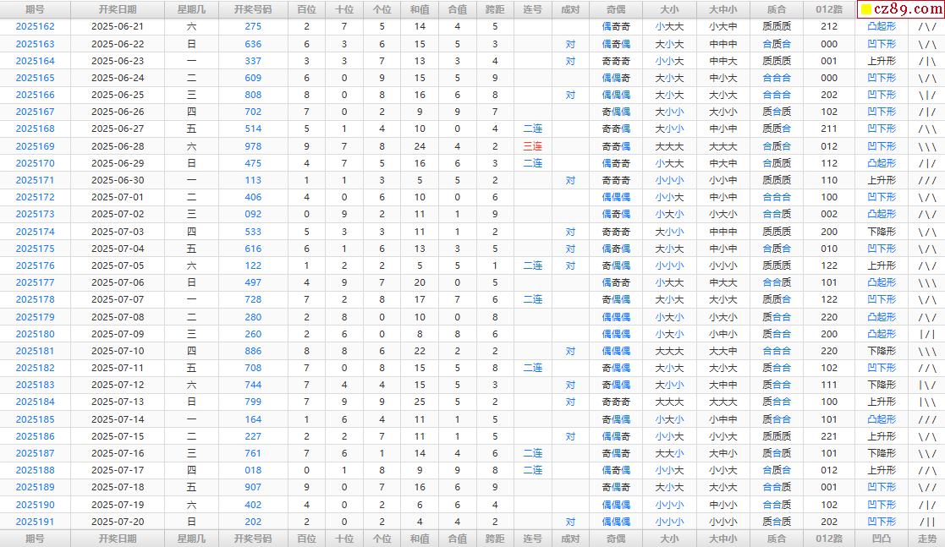The height and width of the screenshot is (547, 945).
Task: Click winning number 275 in row 2025162
Action: click(253, 26)
